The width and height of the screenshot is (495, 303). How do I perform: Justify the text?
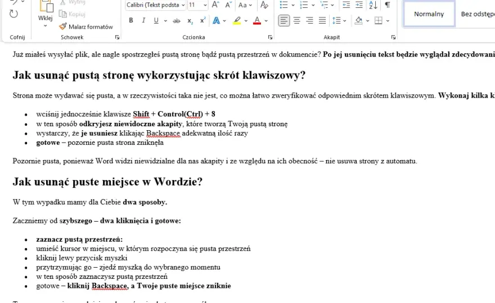click(322, 21)
